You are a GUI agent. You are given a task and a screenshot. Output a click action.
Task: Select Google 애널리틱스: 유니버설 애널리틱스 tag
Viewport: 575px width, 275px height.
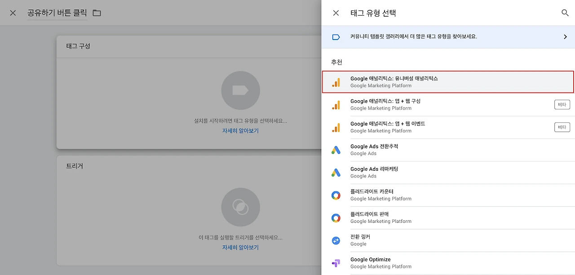point(448,82)
